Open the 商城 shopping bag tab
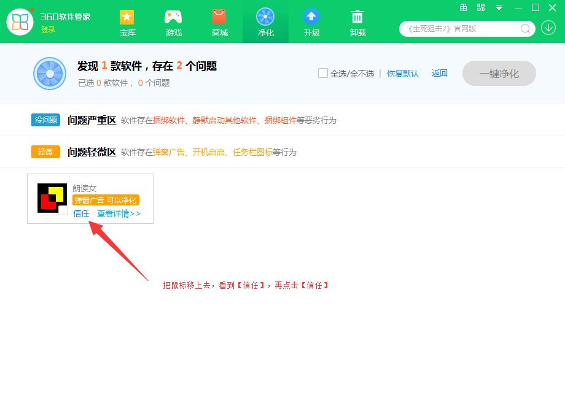The height and width of the screenshot is (417, 565). point(219,23)
